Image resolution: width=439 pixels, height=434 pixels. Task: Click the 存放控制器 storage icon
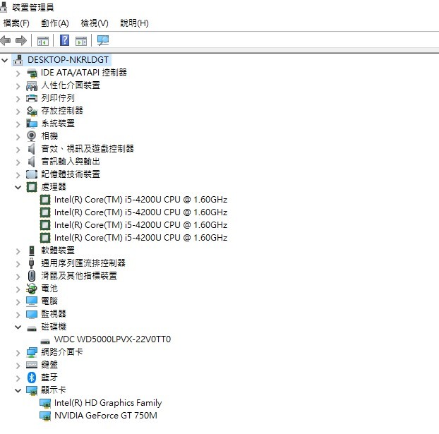click(32, 111)
